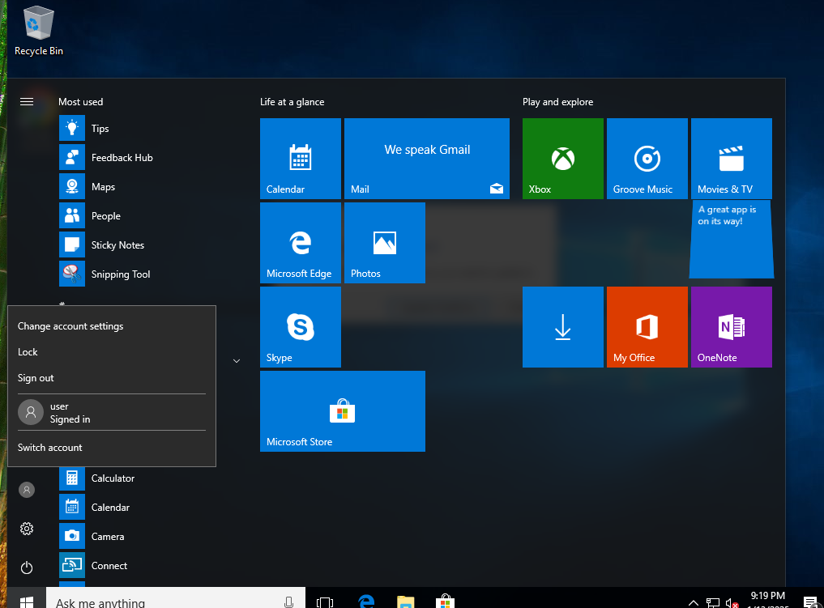Open Calculator in the app list
824x608 pixels.
113,478
